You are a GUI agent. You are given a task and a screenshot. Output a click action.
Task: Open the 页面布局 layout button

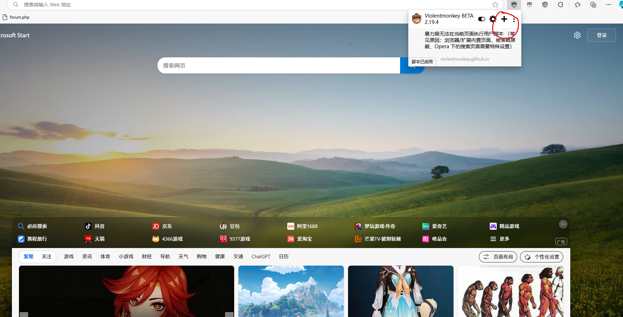click(498, 257)
